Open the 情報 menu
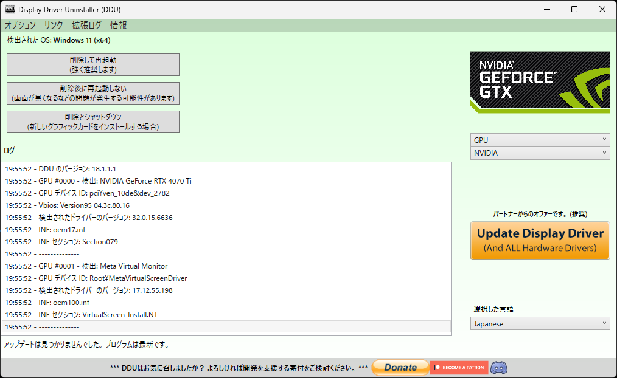This screenshot has height=378, width=617. [x=119, y=25]
